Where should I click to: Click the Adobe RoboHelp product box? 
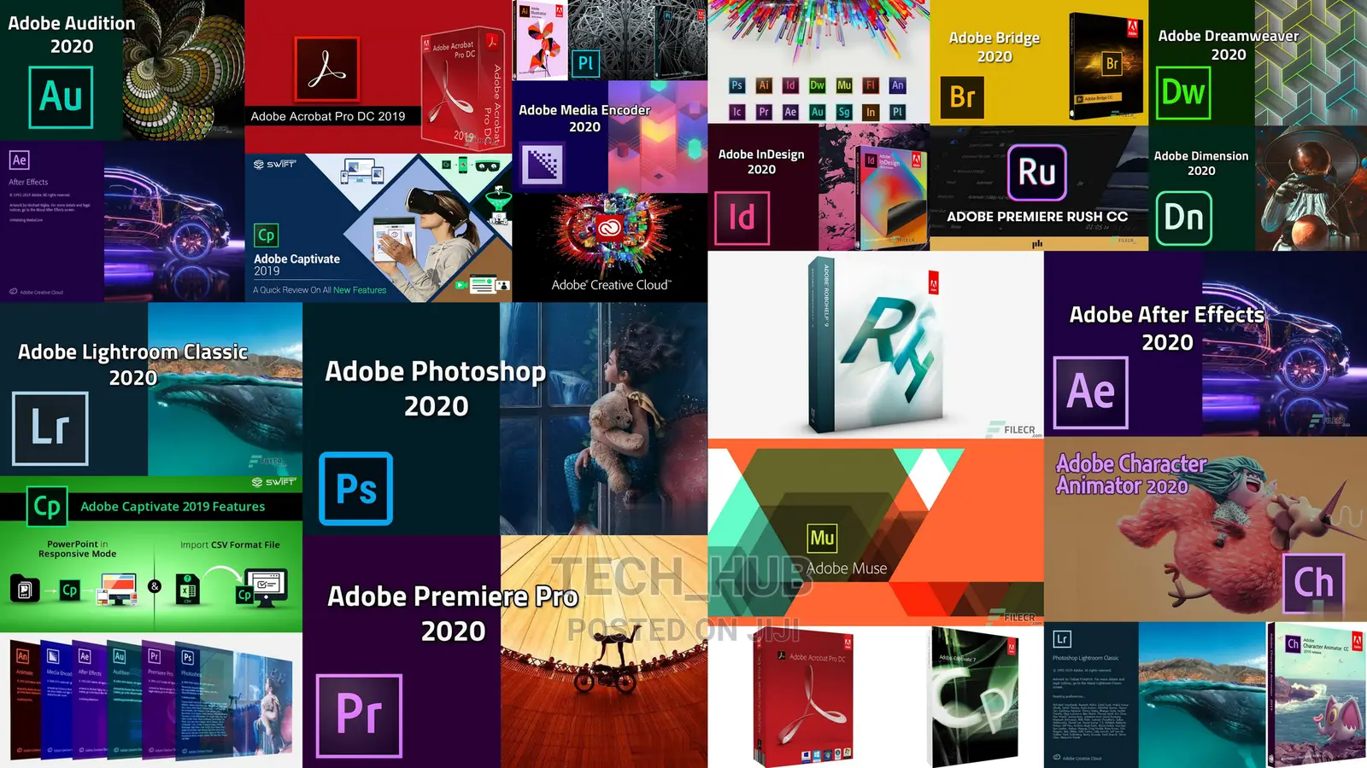(876, 344)
